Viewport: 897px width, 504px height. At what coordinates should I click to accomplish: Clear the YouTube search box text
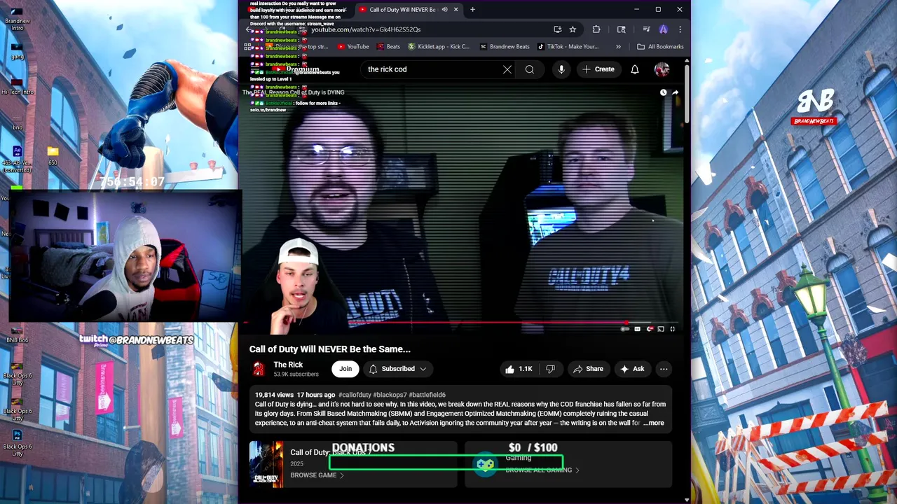coord(507,69)
